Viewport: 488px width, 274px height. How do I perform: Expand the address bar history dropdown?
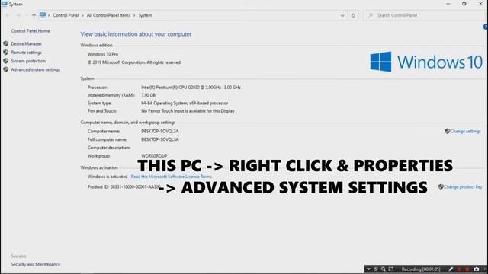pos(342,15)
